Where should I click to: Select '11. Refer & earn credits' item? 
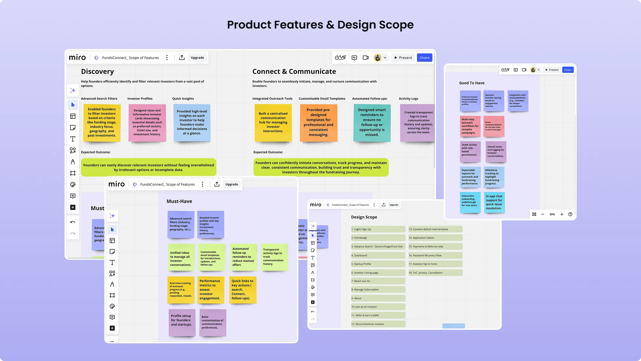tap(378, 315)
